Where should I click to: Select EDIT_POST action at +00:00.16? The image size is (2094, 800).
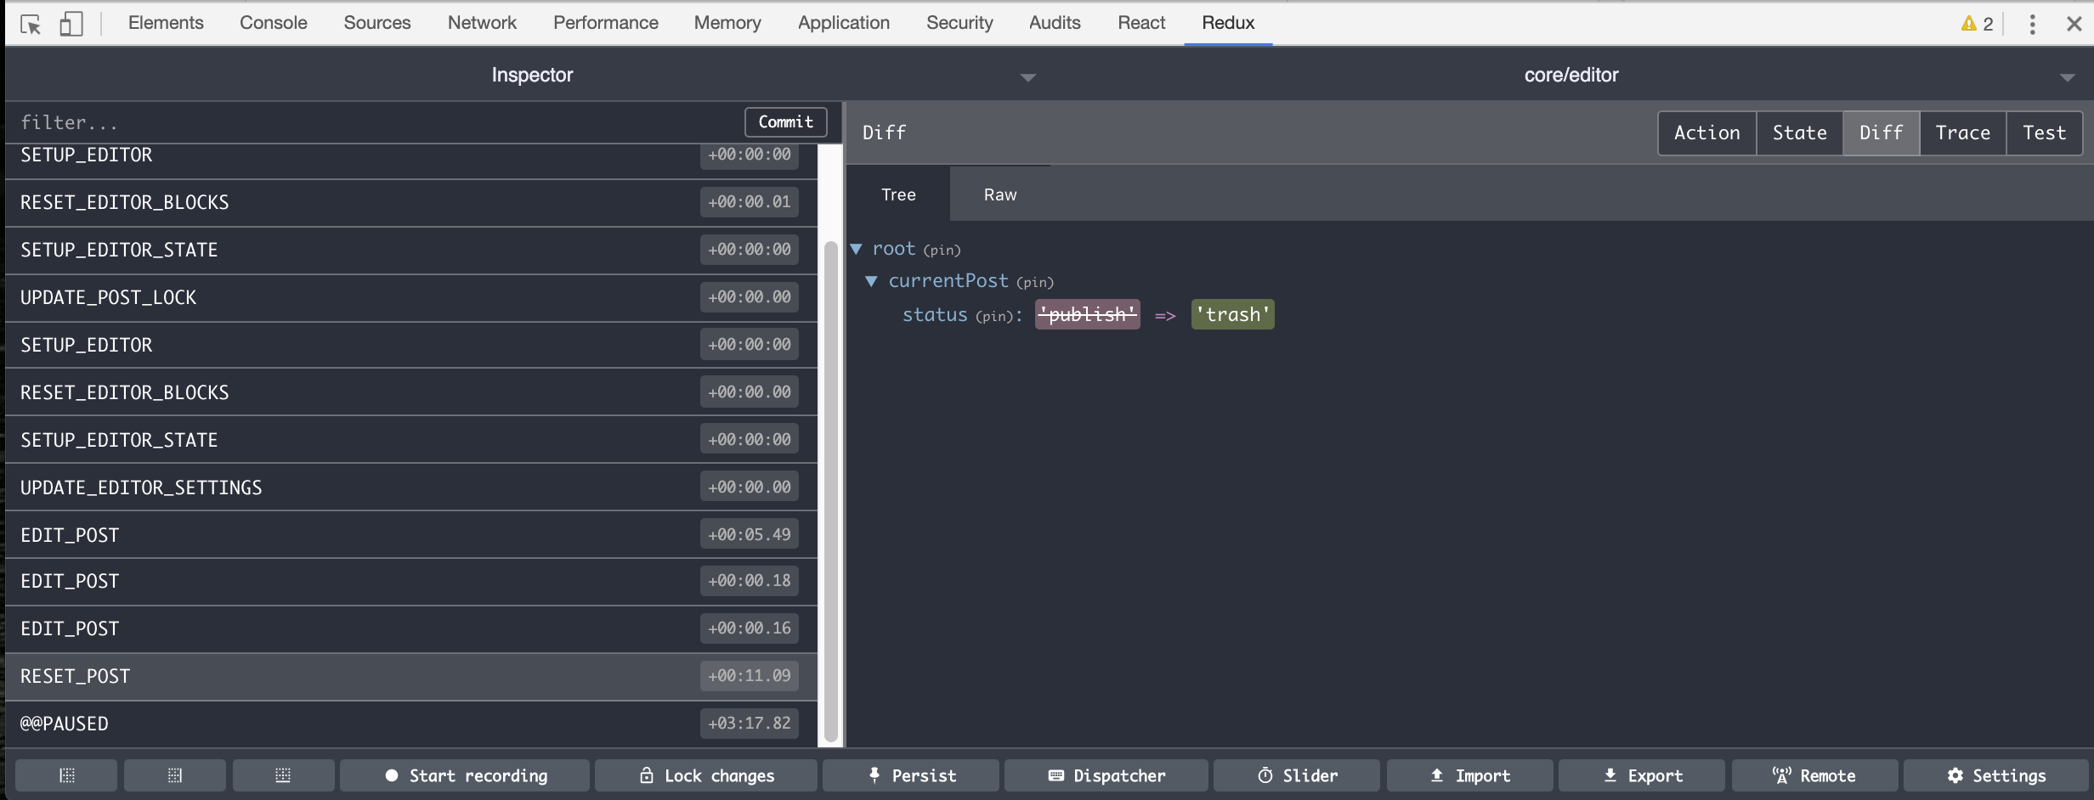(411, 629)
